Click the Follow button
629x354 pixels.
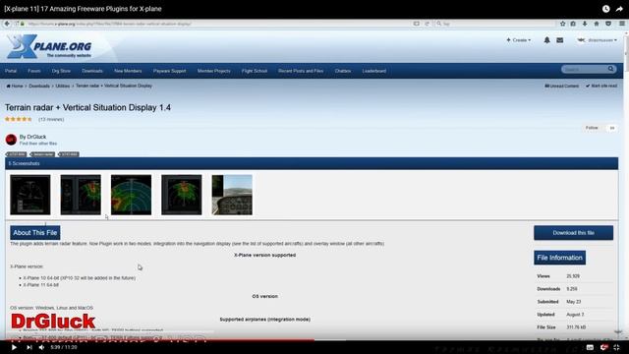click(592, 128)
